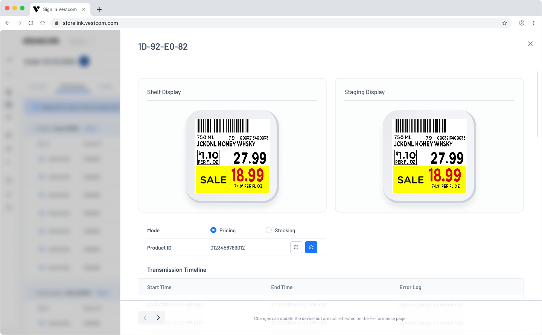Click the Error Log column header
542x335 pixels.
[x=411, y=287]
